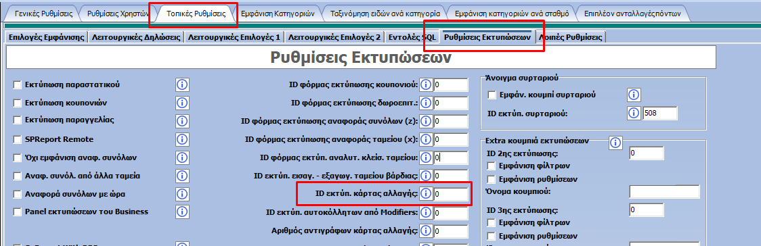Open Ταξινόμηση ειδών ανά κατηγορία tab

click(x=385, y=14)
